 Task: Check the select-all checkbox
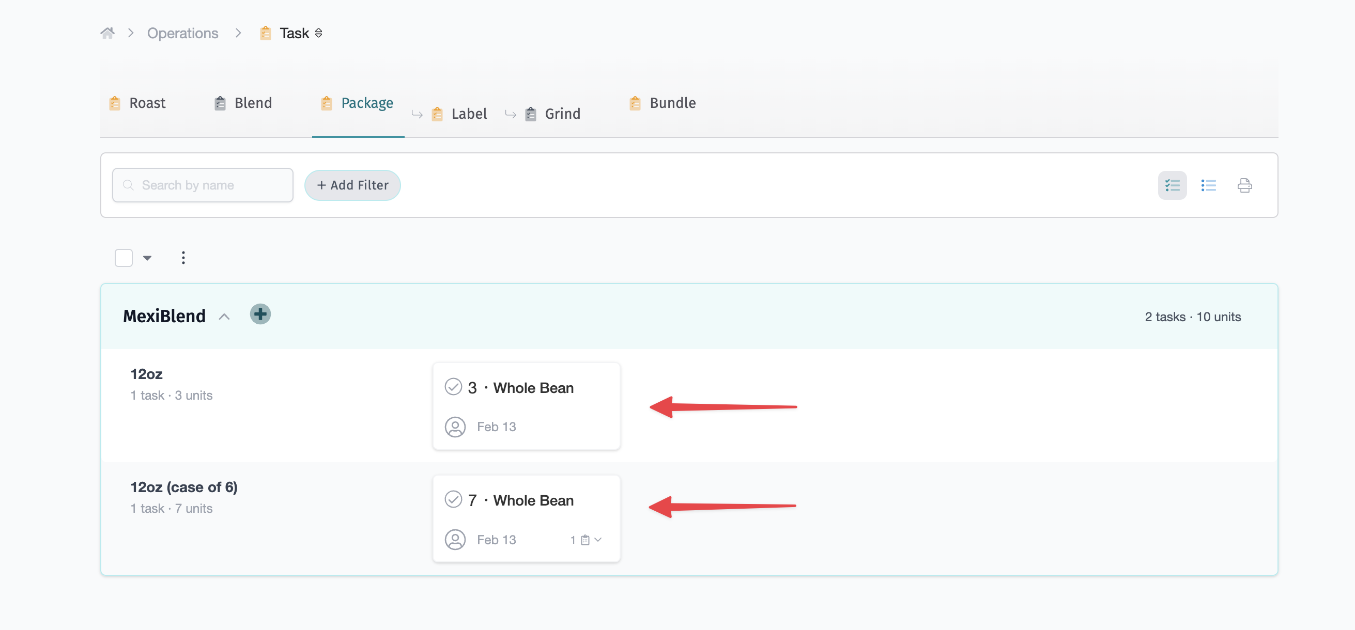pyautogui.click(x=124, y=258)
